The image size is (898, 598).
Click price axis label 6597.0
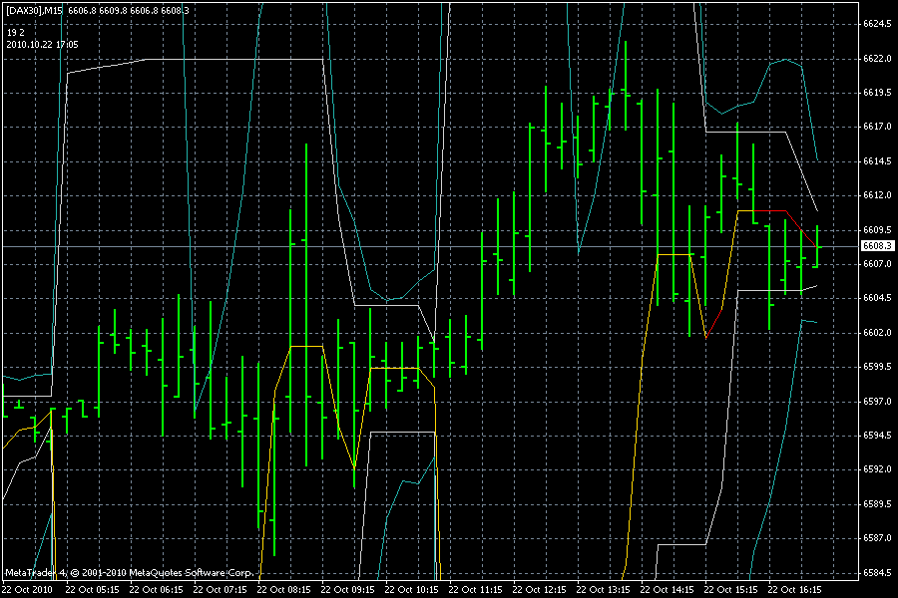coord(877,401)
